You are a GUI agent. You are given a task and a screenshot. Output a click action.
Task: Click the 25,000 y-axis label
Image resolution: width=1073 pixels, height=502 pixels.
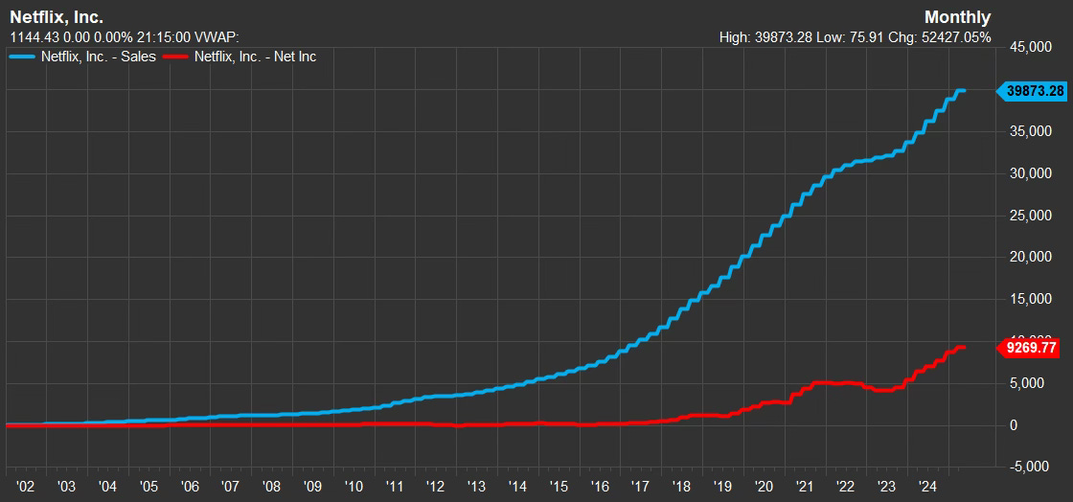[1031, 216]
